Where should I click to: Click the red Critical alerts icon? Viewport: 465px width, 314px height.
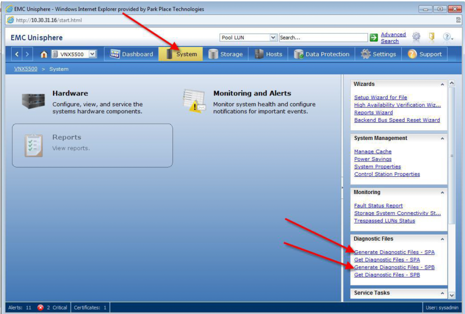tap(40, 308)
